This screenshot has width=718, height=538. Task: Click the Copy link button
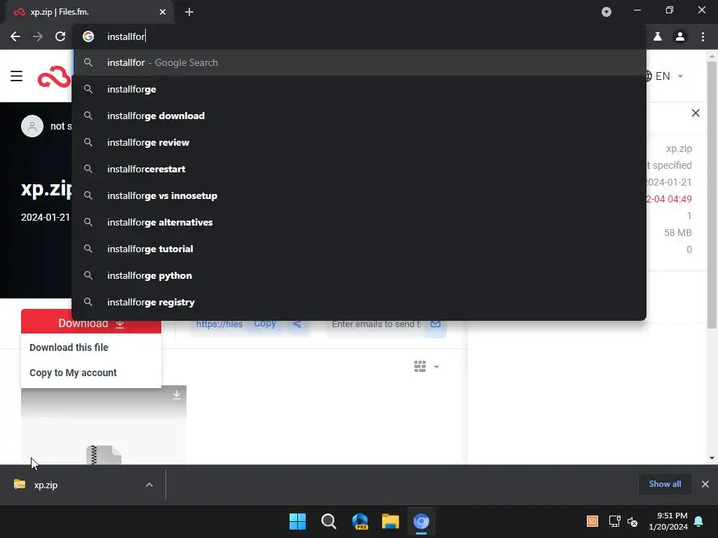[x=264, y=324]
